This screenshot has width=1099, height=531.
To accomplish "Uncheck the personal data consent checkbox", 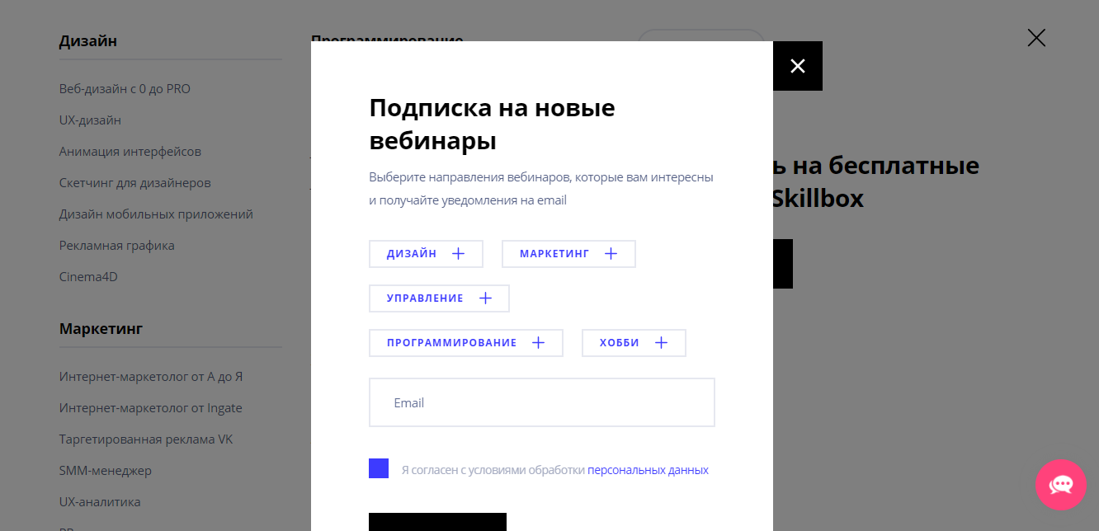I will pos(379,468).
